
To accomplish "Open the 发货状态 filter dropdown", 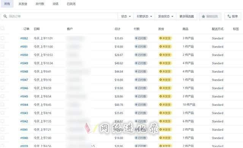I will tap(166, 16).
